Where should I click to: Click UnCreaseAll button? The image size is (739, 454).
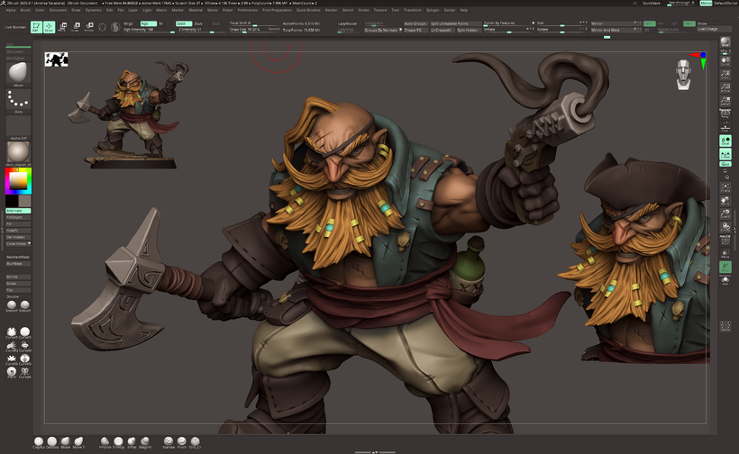coord(442,30)
